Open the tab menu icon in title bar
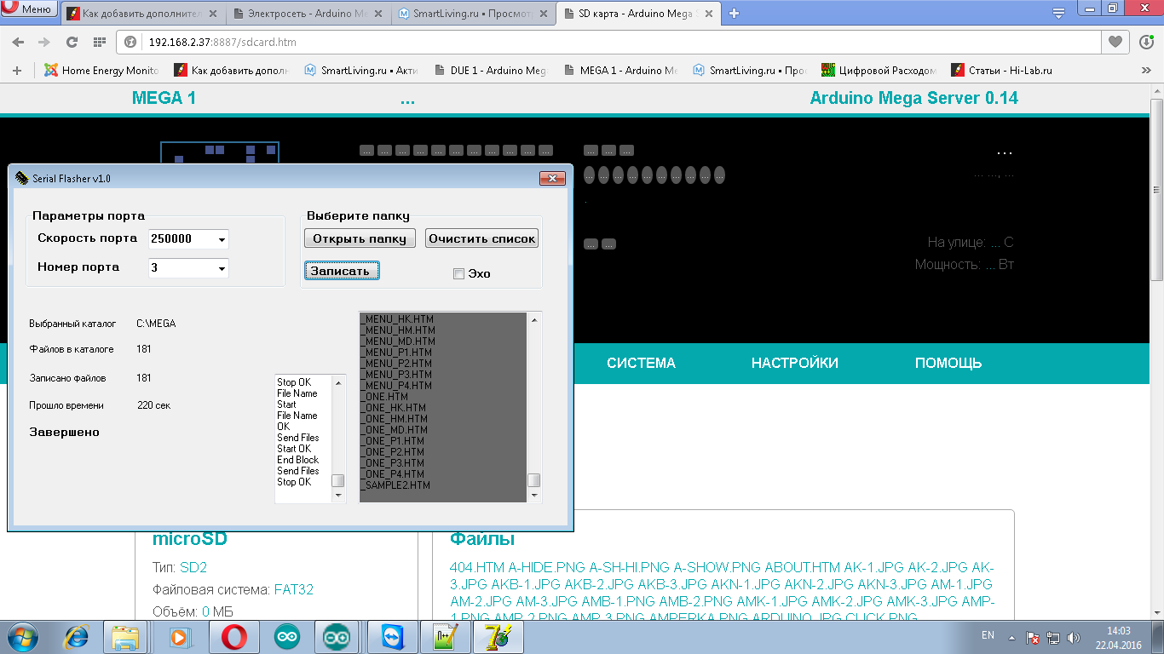This screenshot has height=654, width=1164. point(1058,13)
